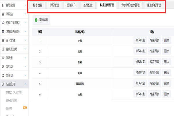The width and height of the screenshot is (174, 116).
Task: Delete the 产科 department row
Action: 166,40
